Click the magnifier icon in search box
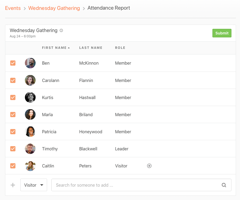This screenshot has width=240, height=200. [224, 185]
